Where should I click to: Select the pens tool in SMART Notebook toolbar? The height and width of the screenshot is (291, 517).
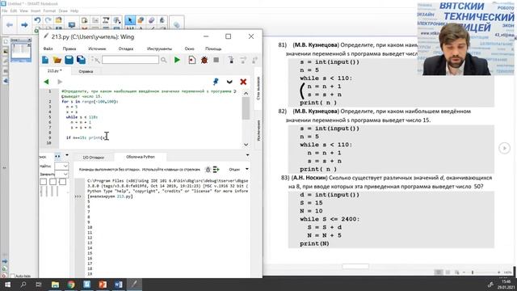[141, 20]
